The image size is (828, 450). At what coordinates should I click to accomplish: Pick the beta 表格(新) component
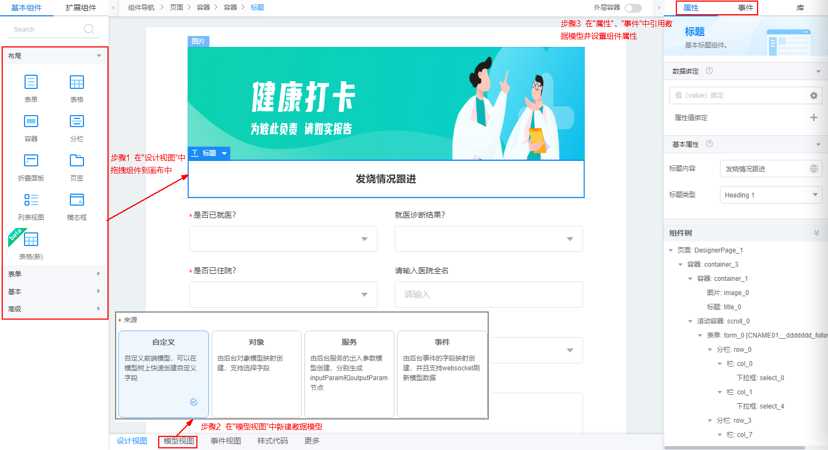pyautogui.click(x=31, y=245)
